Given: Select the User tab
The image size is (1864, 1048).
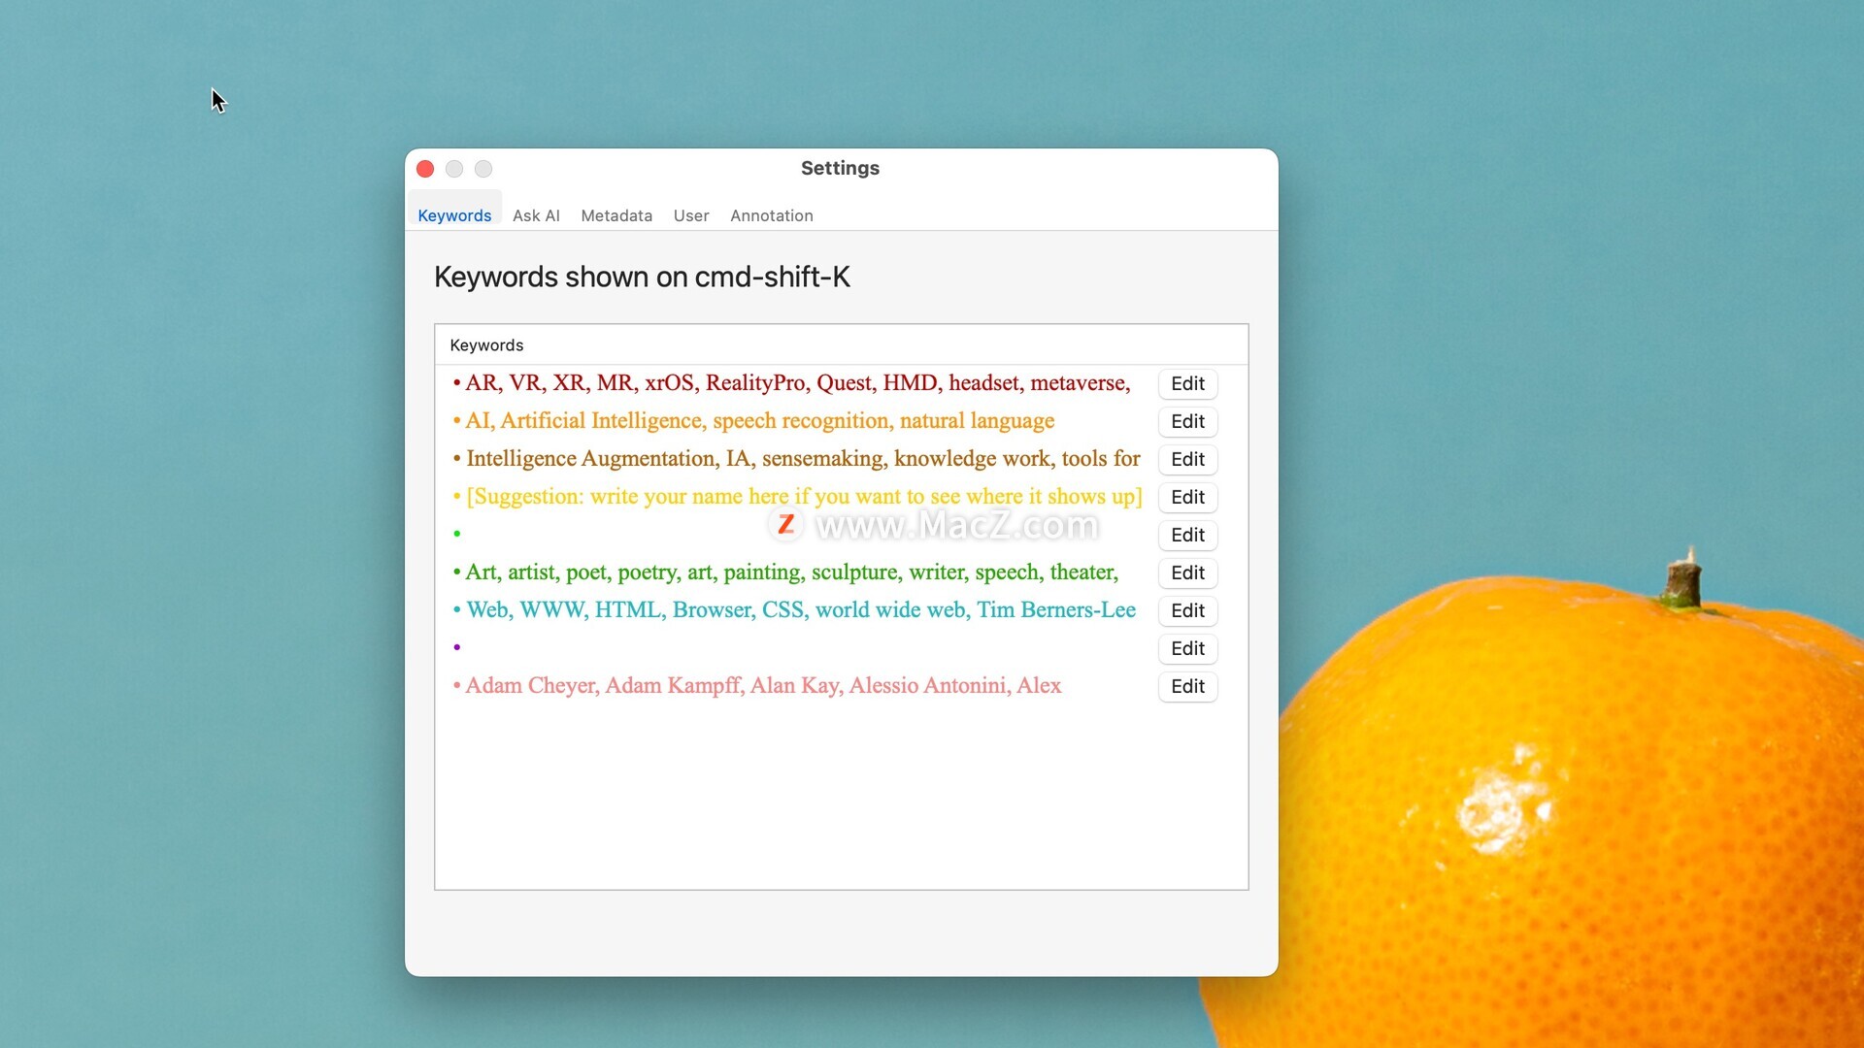Looking at the screenshot, I should (x=691, y=215).
